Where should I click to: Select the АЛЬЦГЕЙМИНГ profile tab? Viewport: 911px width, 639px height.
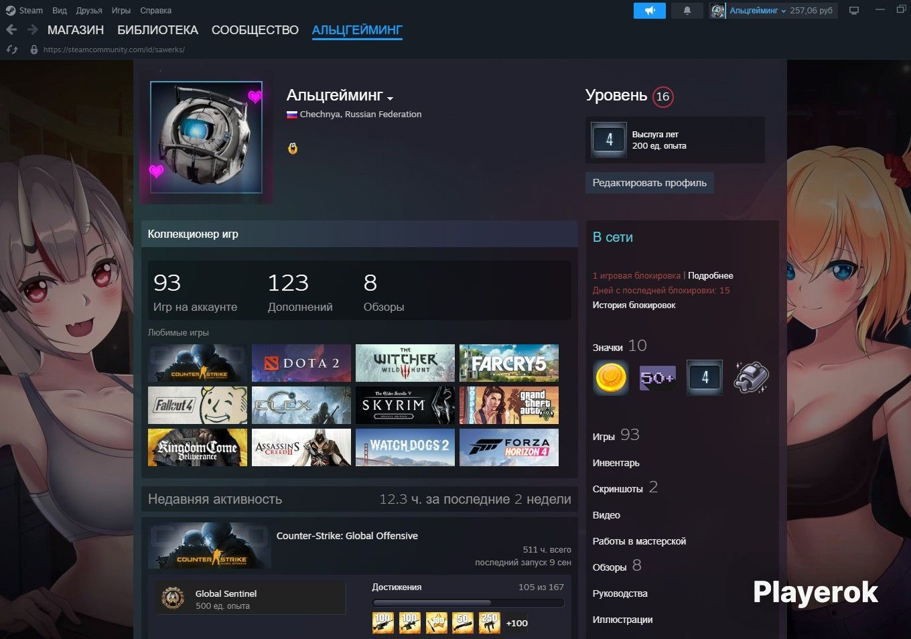click(x=357, y=30)
